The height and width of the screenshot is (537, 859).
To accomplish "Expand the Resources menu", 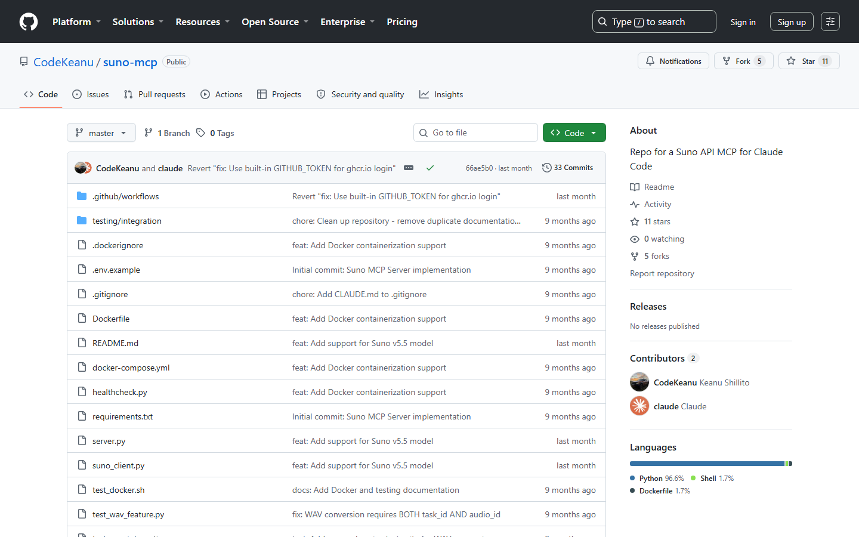I will tap(202, 21).
